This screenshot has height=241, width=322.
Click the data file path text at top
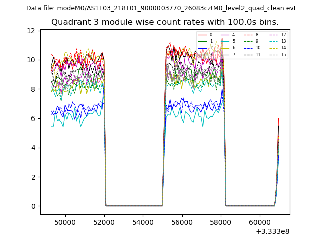pos(161,8)
